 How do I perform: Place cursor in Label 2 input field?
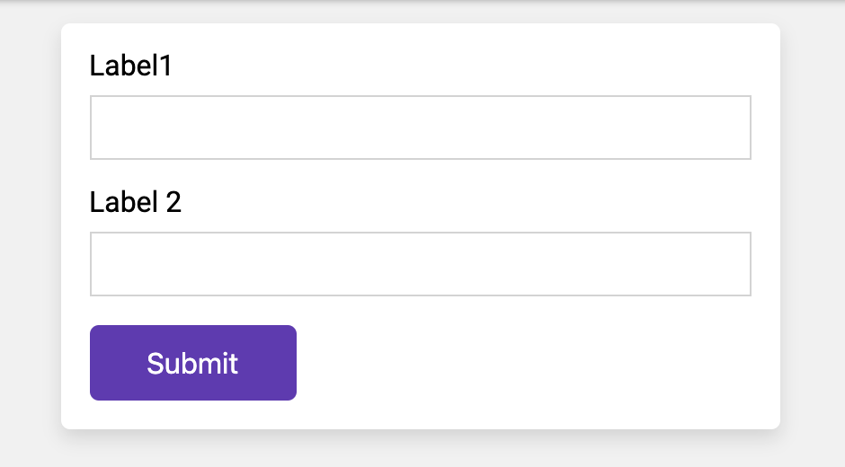coord(420,264)
